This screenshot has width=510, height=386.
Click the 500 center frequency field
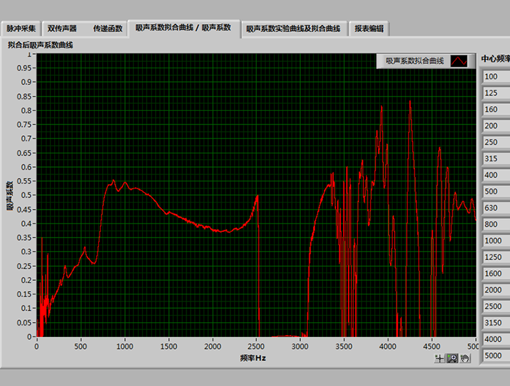pos(497,192)
